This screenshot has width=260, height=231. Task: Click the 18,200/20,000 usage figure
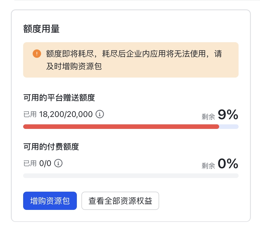(66, 114)
